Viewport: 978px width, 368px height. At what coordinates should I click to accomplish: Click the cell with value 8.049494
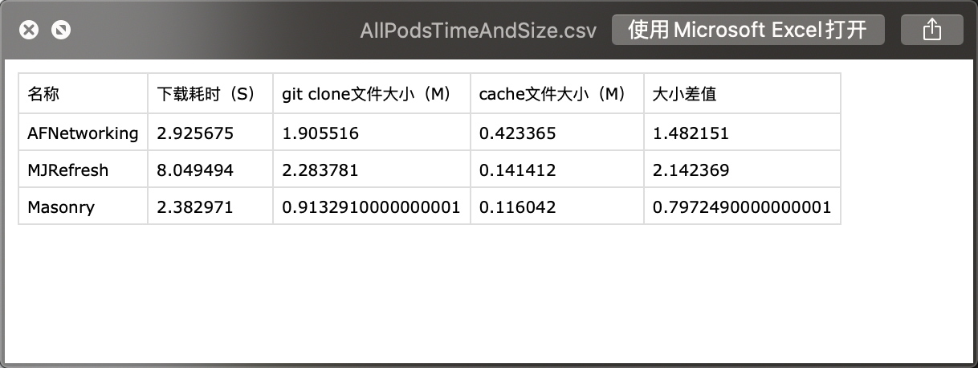pyautogui.click(x=210, y=170)
